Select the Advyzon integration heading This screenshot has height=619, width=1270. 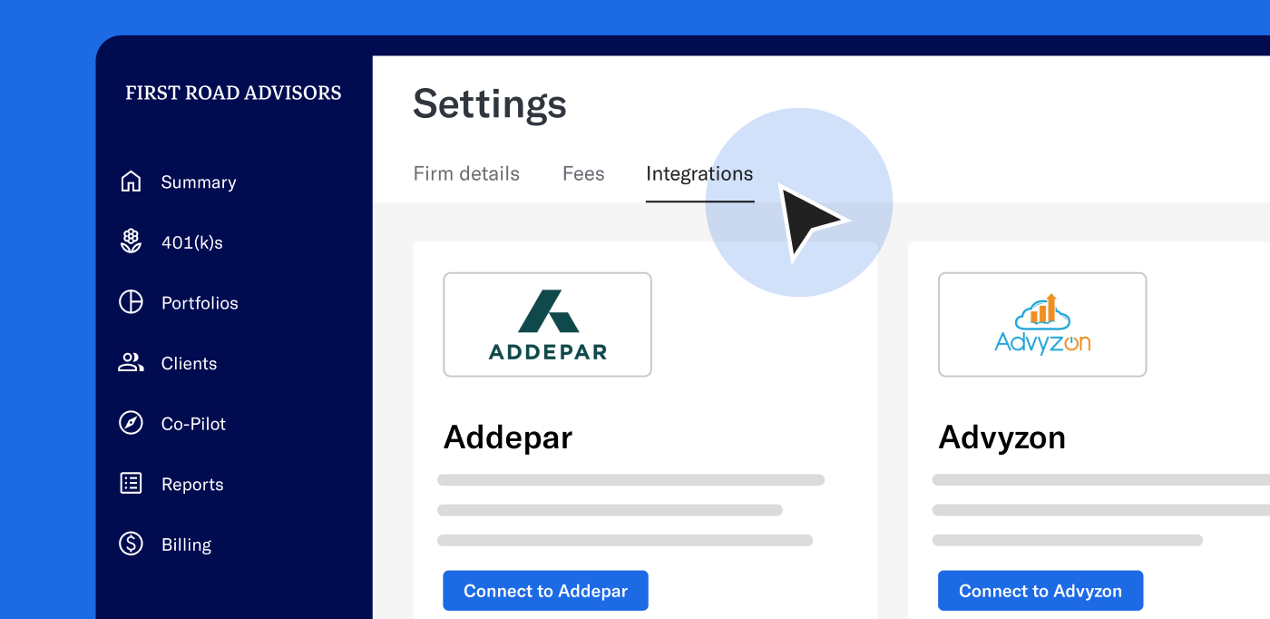click(x=1001, y=437)
